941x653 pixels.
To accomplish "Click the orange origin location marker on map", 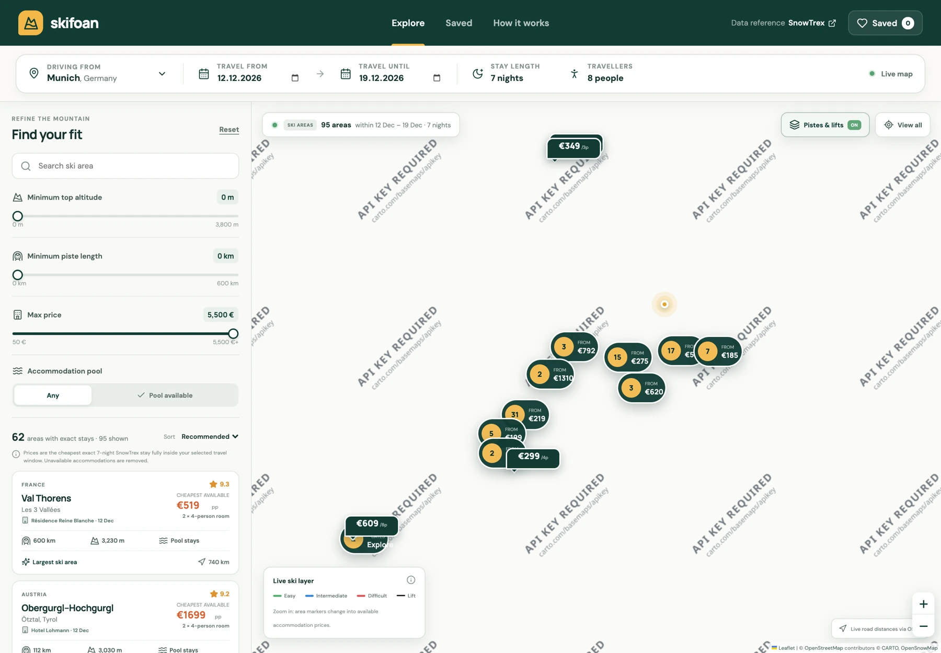I will [x=664, y=304].
